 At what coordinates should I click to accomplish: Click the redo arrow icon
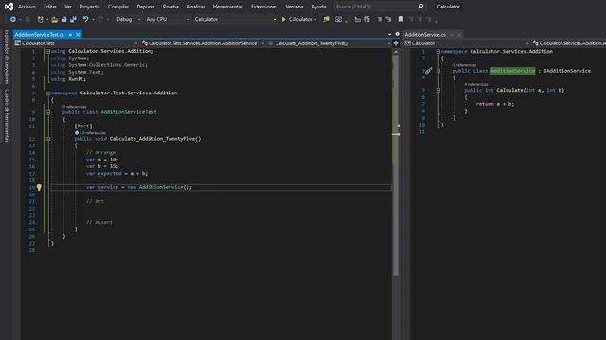(100, 19)
